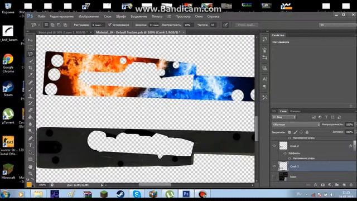The image size is (357, 201).
Task: Toggle lock all padlock icon
Action: click(307, 132)
